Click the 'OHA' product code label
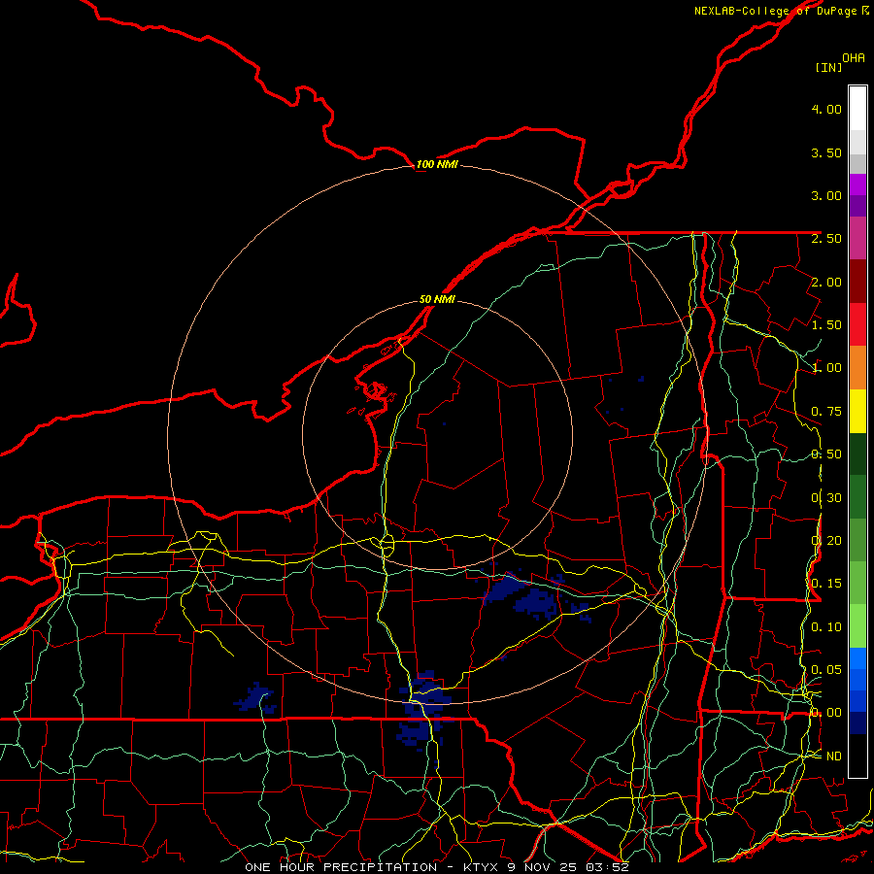Image resolution: width=874 pixels, height=874 pixels. click(854, 58)
